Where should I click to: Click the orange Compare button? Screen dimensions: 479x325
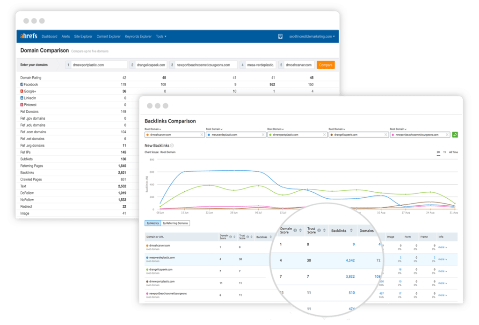coord(326,65)
